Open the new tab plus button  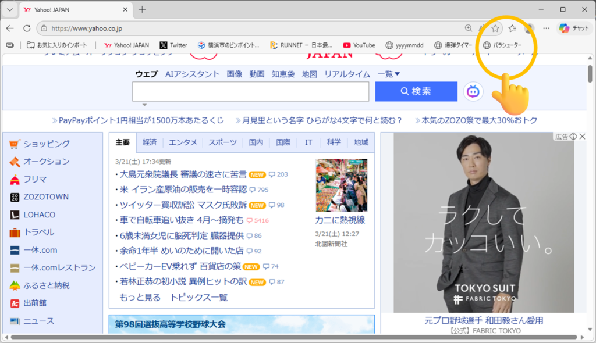point(143,9)
